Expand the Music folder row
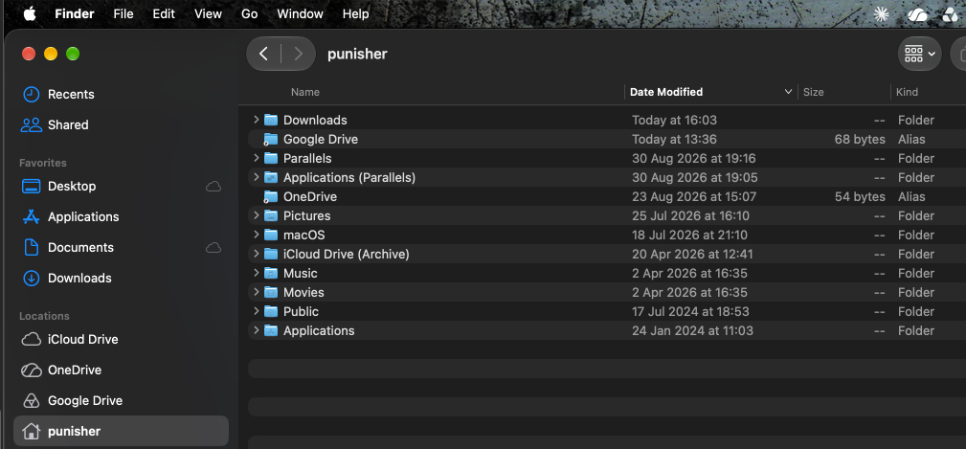Screen dimensions: 966x449 click(x=257, y=274)
